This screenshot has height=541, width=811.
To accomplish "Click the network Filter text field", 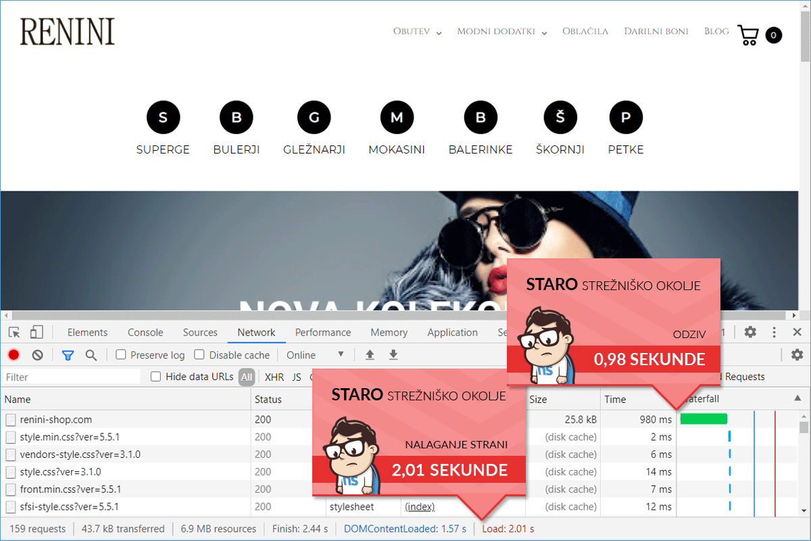I will click(x=71, y=377).
